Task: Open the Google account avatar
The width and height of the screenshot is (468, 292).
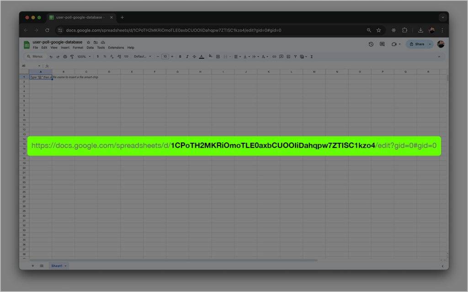Action: (441, 44)
